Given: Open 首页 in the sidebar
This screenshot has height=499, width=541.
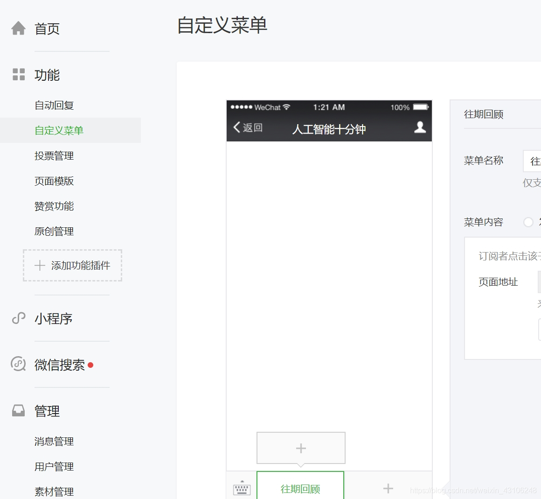Looking at the screenshot, I should [x=47, y=28].
